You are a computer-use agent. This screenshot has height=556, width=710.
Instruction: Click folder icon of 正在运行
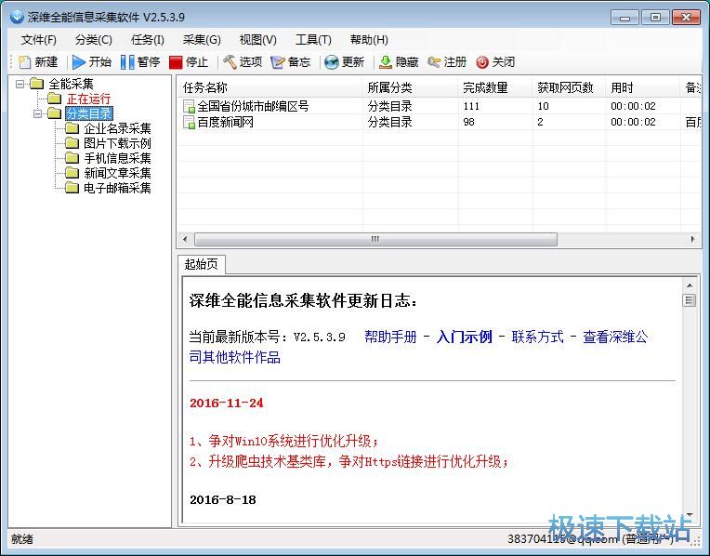tap(54, 99)
